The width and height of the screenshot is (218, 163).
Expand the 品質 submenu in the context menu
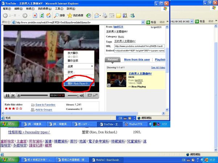coord(80,66)
